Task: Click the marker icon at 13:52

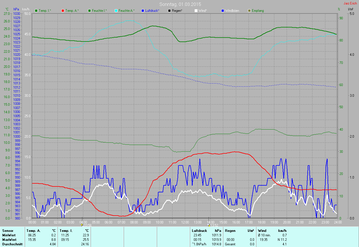Action: (x=208, y=225)
